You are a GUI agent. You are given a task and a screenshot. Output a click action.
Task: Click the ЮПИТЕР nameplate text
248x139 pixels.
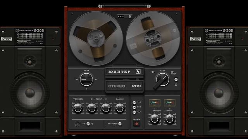119,72
